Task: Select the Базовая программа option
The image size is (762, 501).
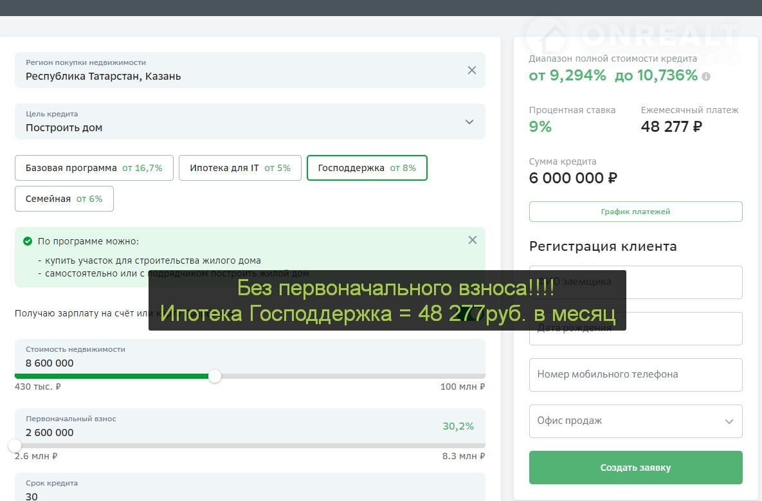Action: pyautogui.click(x=94, y=168)
